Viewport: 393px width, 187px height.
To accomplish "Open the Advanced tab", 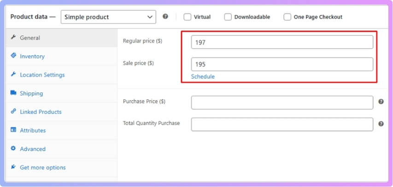I will tap(62, 149).
